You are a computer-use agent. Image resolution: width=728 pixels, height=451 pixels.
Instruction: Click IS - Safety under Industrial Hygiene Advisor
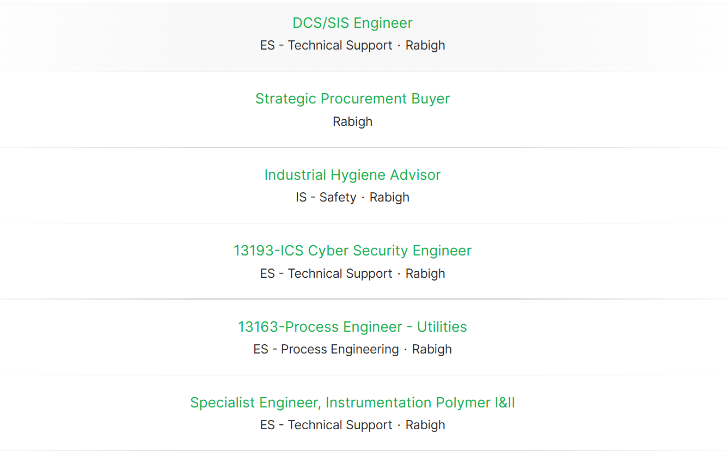point(326,197)
